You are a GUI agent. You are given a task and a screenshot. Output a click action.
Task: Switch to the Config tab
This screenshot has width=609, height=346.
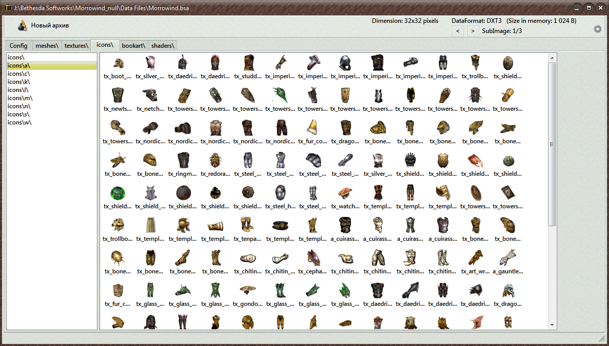[x=18, y=45]
